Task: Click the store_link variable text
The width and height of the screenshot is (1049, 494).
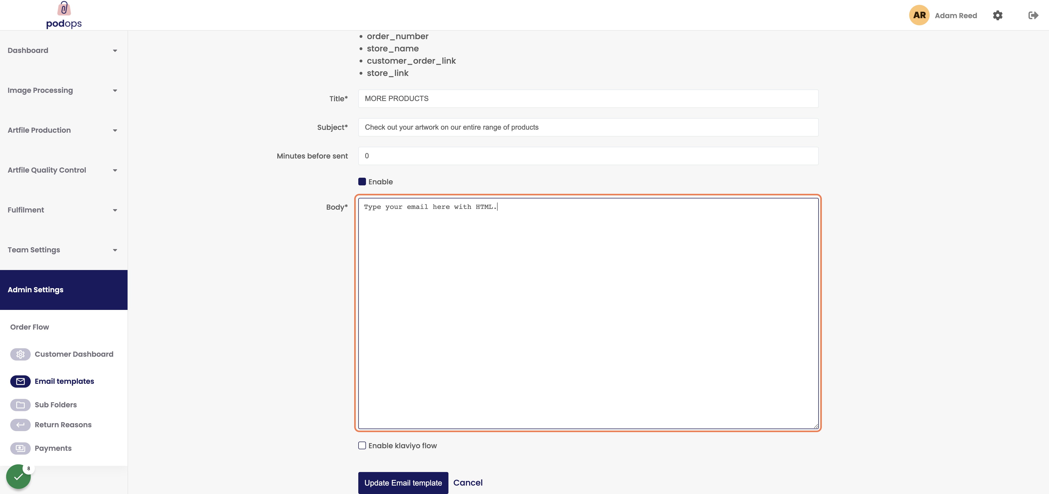Action: coord(388,73)
